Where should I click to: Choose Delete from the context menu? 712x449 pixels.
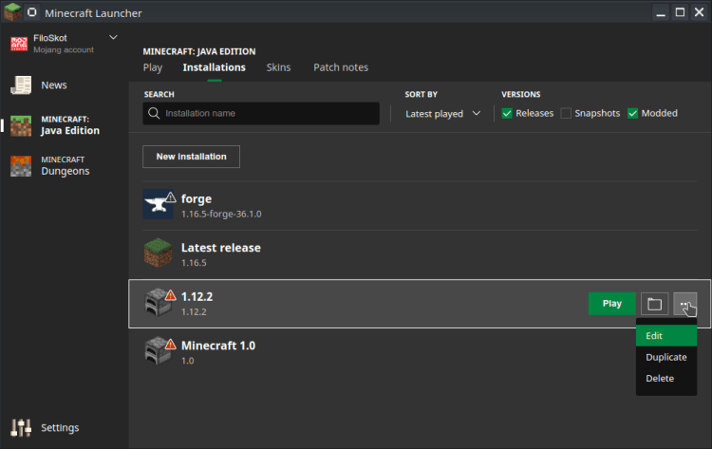coord(666,378)
